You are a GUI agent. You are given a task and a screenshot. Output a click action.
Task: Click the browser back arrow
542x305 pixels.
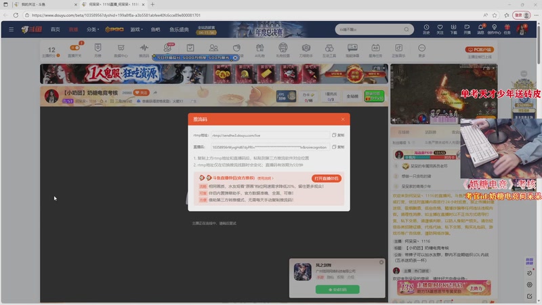click(5, 15)
